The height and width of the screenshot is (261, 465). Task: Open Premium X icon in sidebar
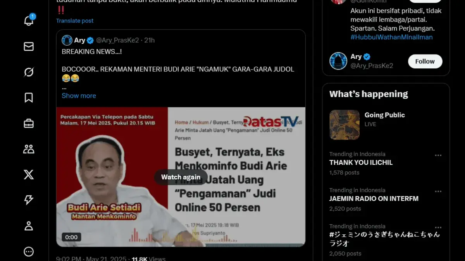pos(29,174)
